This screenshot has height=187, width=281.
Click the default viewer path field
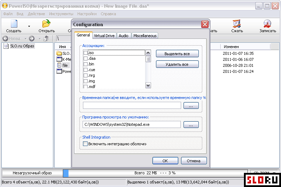tap(132, 124)
